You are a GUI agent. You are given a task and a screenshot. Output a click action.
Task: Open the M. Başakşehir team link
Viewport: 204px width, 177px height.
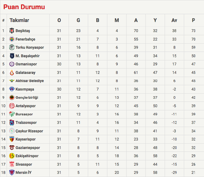coord(28,56)
